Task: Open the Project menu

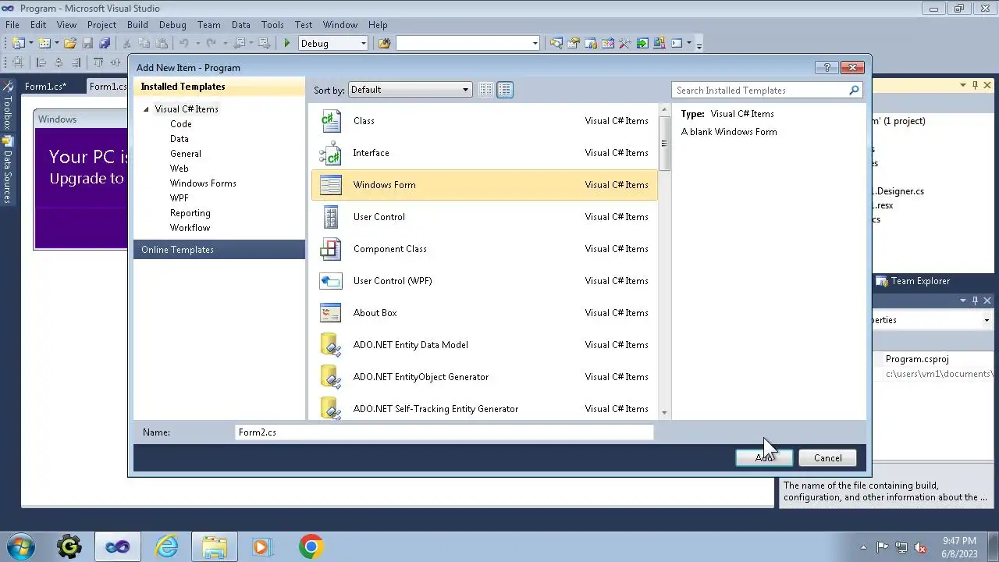Action: pos(101,25)
